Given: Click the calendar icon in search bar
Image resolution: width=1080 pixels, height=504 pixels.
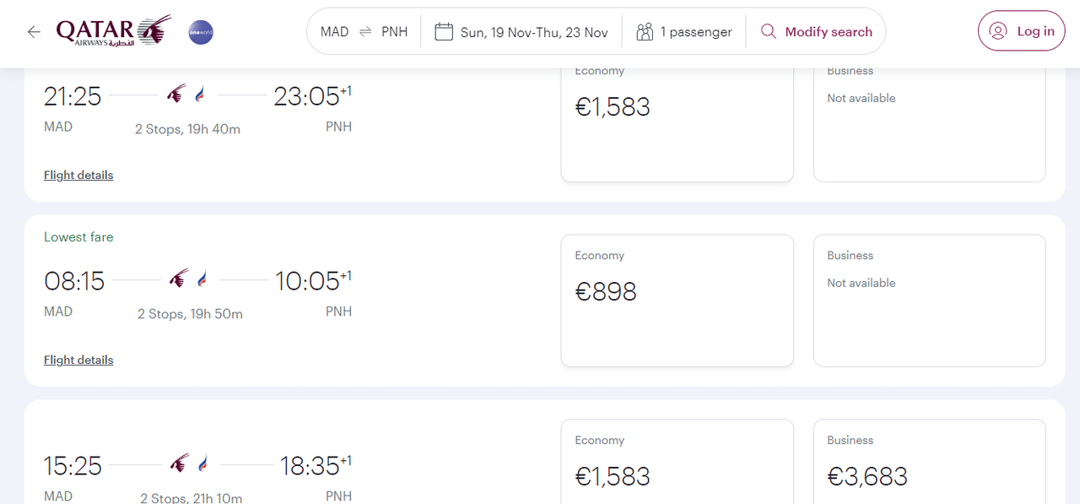Looking at the screenshot, I should point(444,32).
